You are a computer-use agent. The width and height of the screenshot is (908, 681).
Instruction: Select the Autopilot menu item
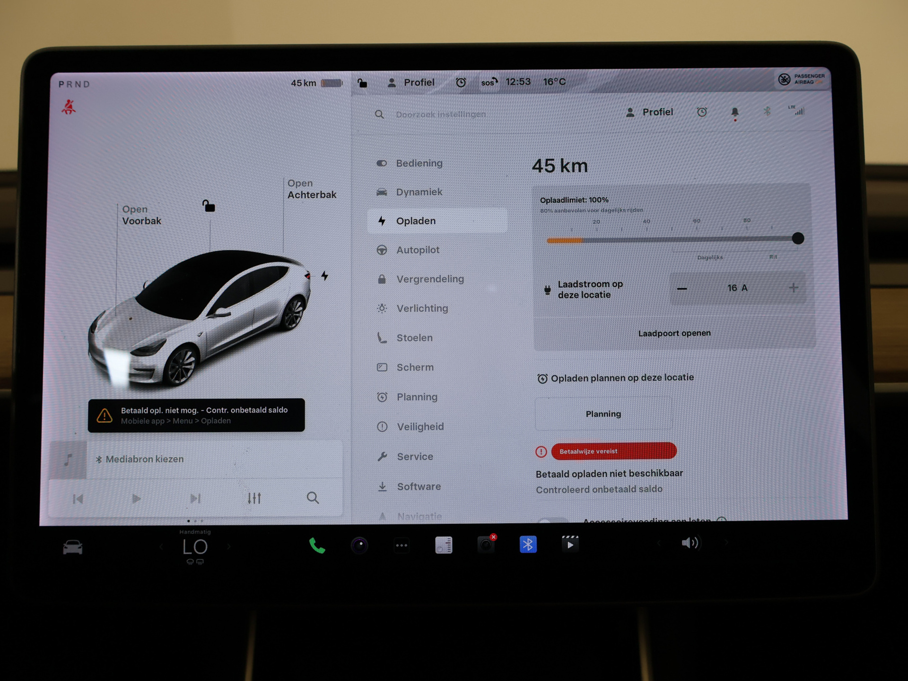[x=418, y=250]
